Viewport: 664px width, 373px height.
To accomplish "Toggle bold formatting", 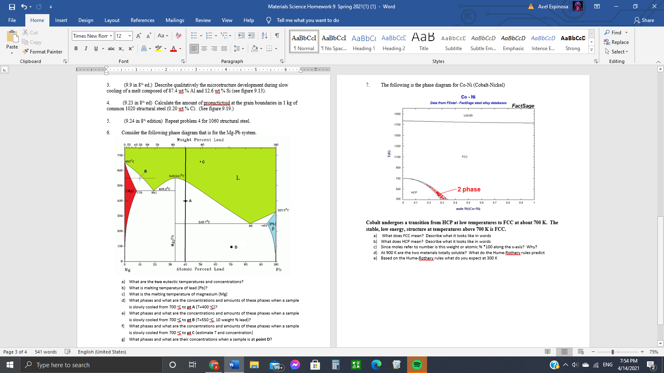I will (x=76, y=48).
